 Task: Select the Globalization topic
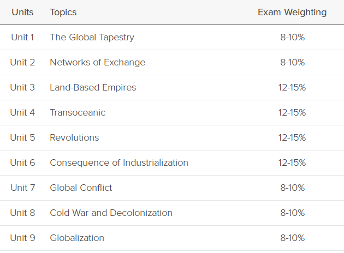click(77, 238)
